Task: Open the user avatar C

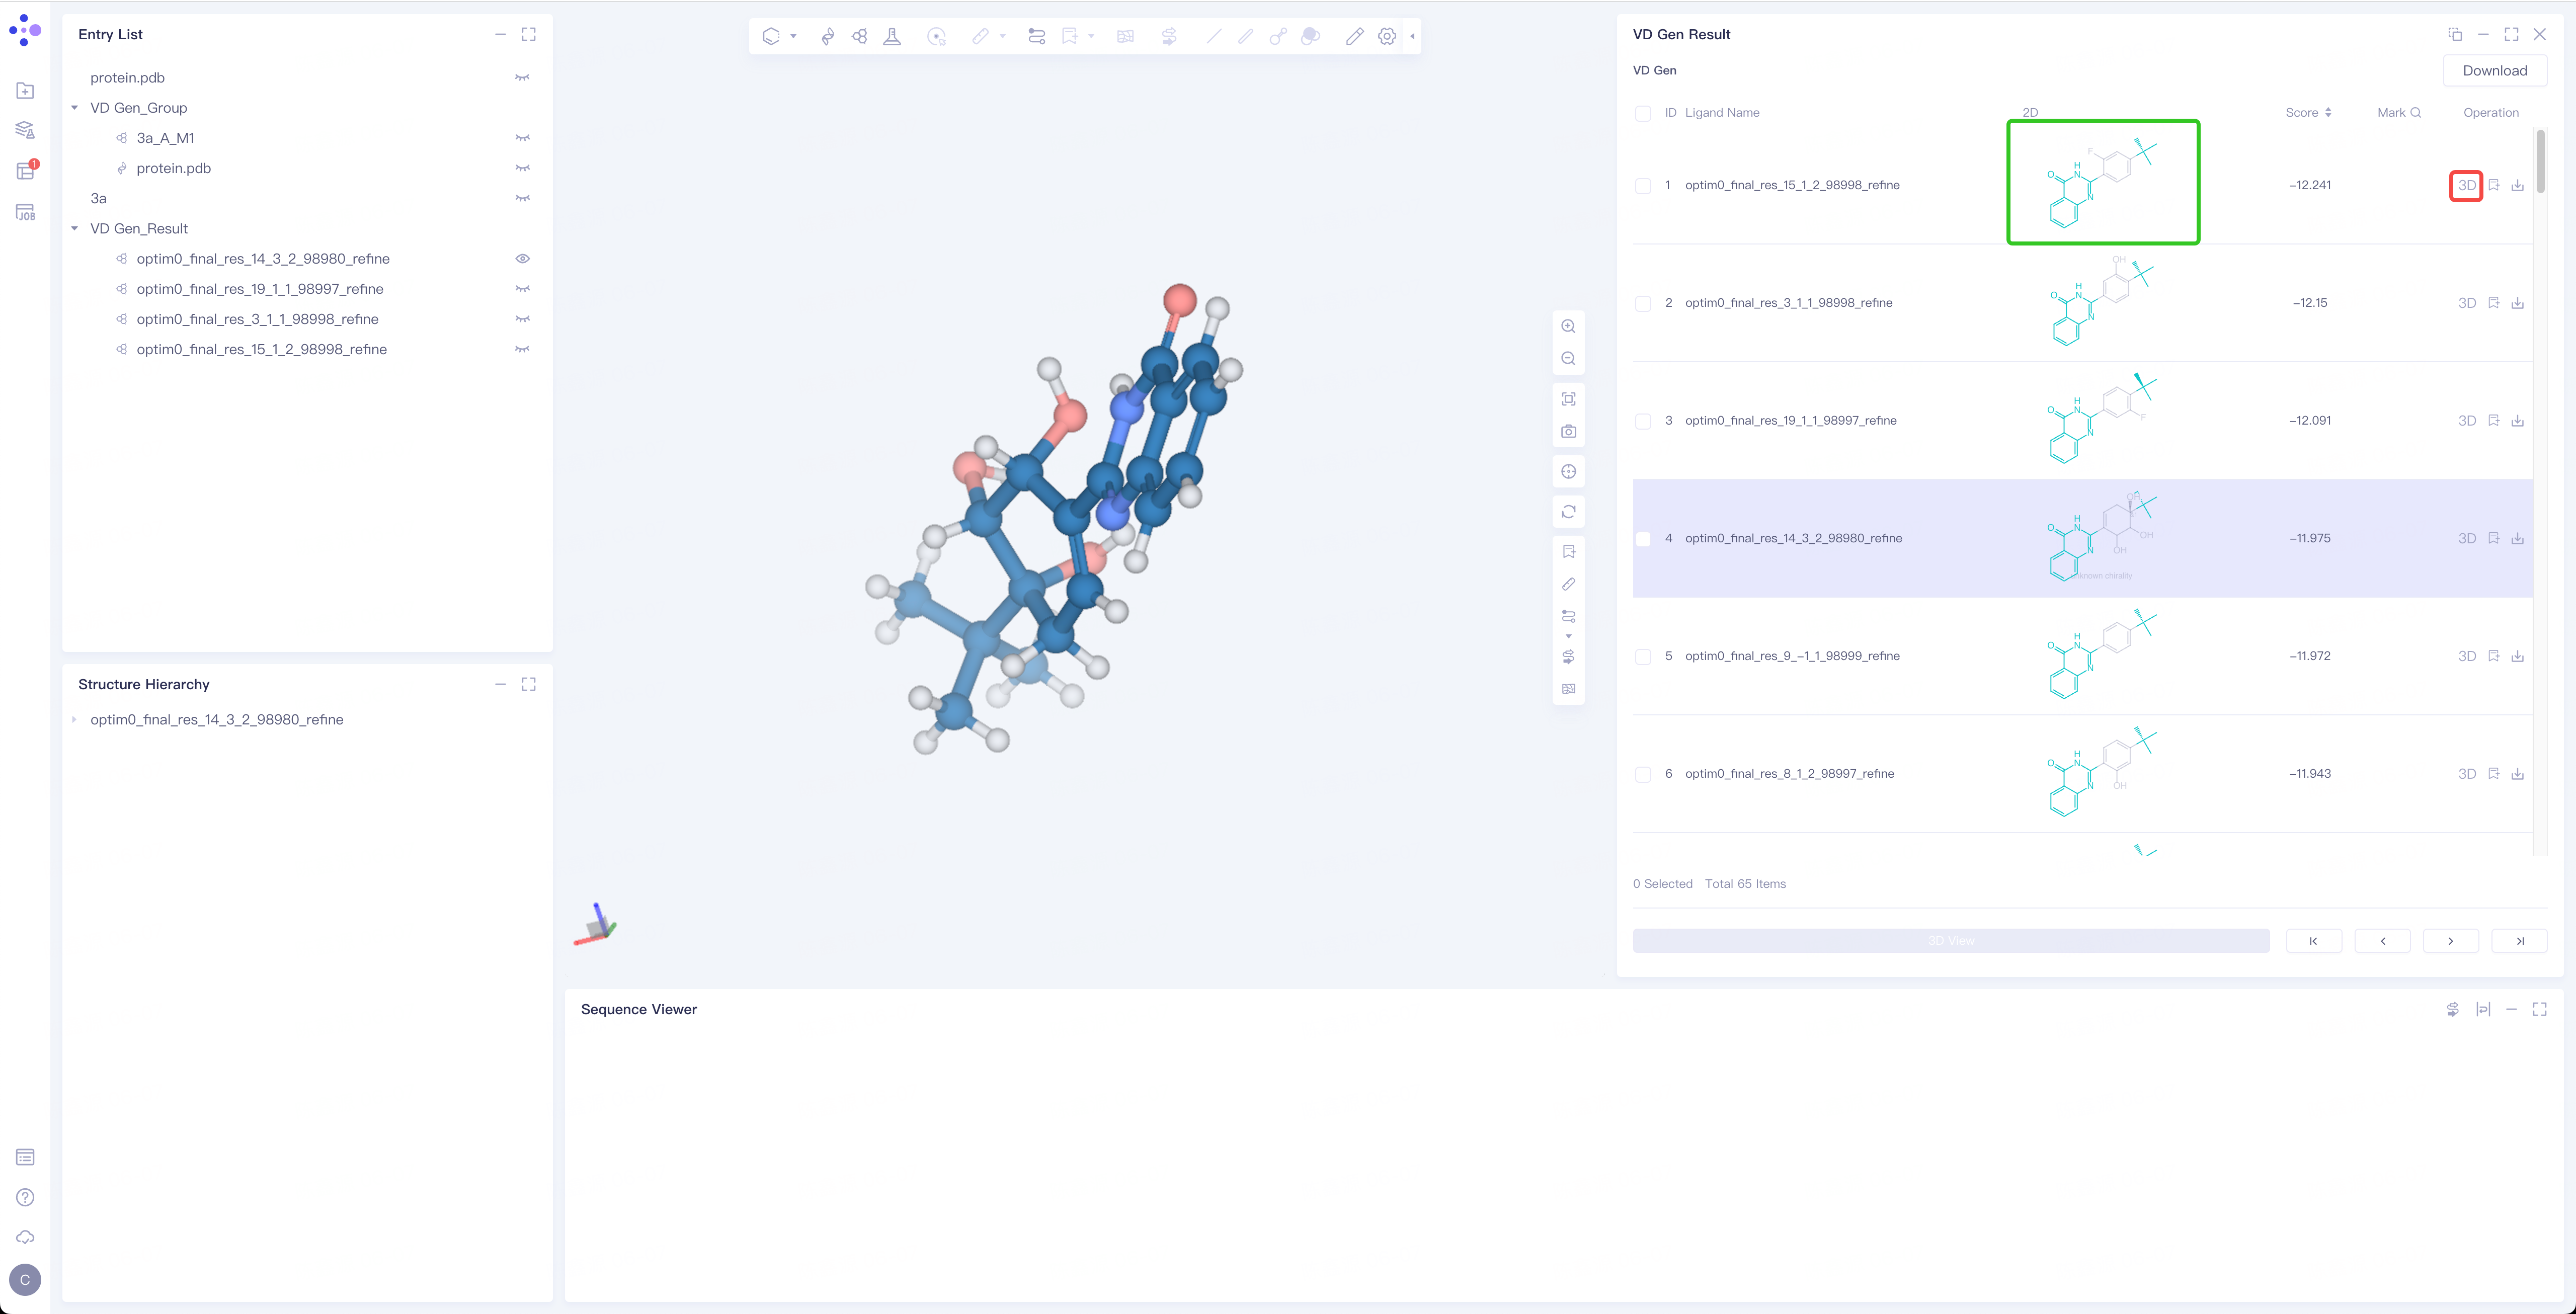Action: (x=25, y=1279)
